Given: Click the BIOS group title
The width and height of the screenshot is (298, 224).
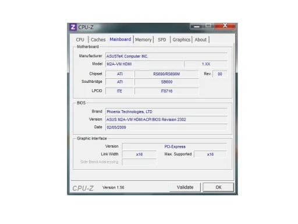Looking at the screenshot, I should (x=81, y=103).
